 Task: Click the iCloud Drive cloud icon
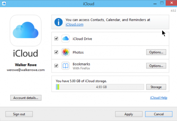65,39
